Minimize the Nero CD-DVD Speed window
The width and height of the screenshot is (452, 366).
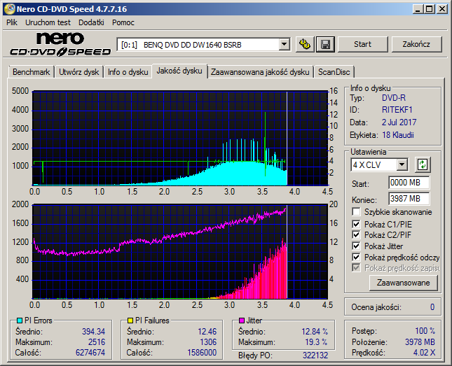418,9
